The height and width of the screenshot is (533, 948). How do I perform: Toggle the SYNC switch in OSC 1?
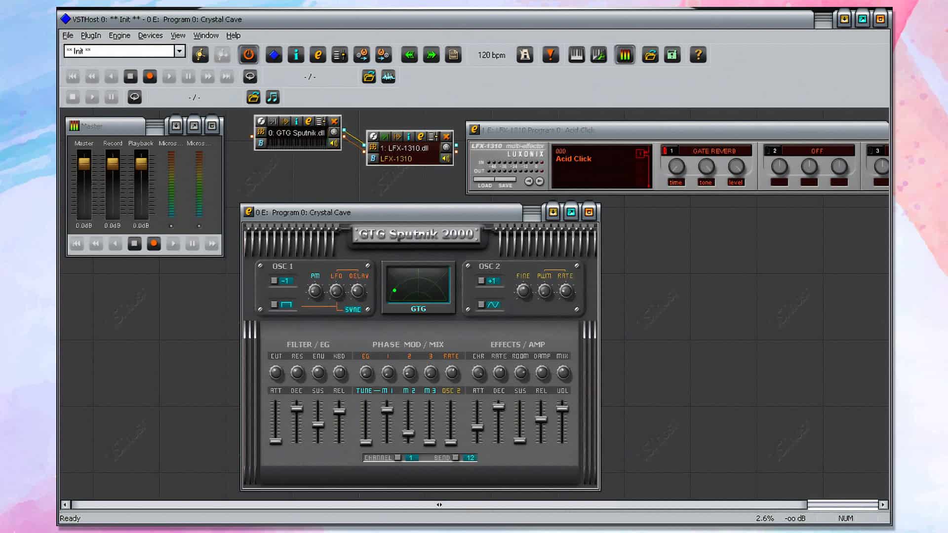[x=353, y=309]
